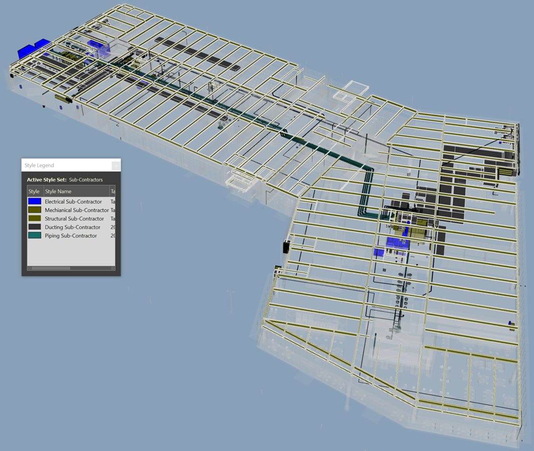
Task: Click the truncated third column header
Action: coord(113,191)
